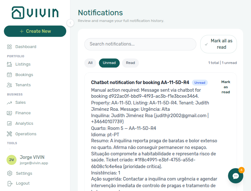Click Mark all as read button

(218, 44)
